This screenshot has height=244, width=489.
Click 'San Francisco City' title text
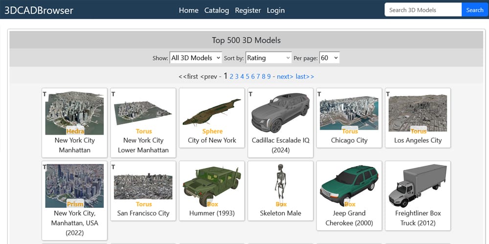143,213
